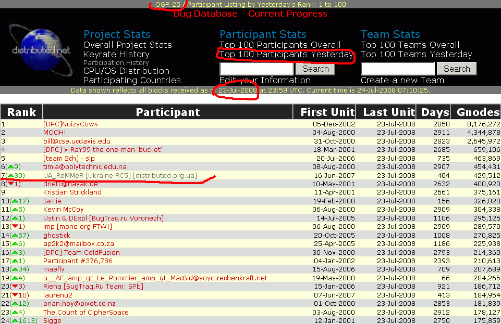This screenshot has height=324, width=501.
Task: Click the Participant column header
Action: coord(168,112)
